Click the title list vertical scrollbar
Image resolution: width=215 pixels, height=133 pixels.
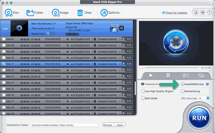[x=135, y=88]
